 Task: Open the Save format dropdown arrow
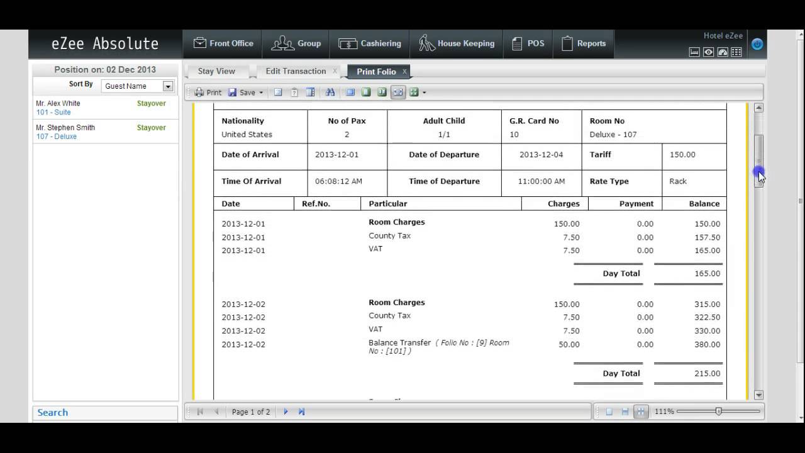[x=261, y=92]
